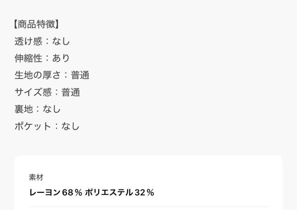Click the 普通 value for 生地の厚さ
This screenshot has width=297, height=210.
(x=80, y=75)
